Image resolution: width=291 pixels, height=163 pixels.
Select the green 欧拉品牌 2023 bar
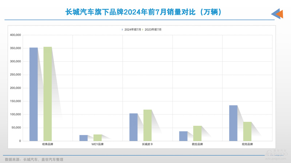pos(198,133)
